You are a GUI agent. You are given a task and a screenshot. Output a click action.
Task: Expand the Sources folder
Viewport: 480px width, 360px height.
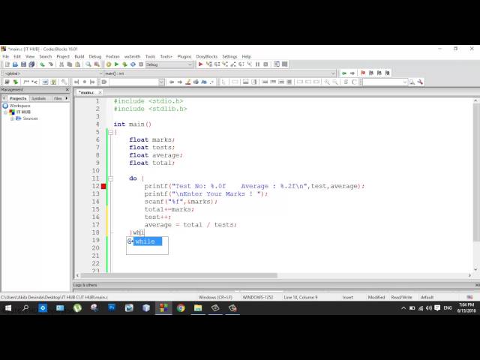[x=12, y=118]
